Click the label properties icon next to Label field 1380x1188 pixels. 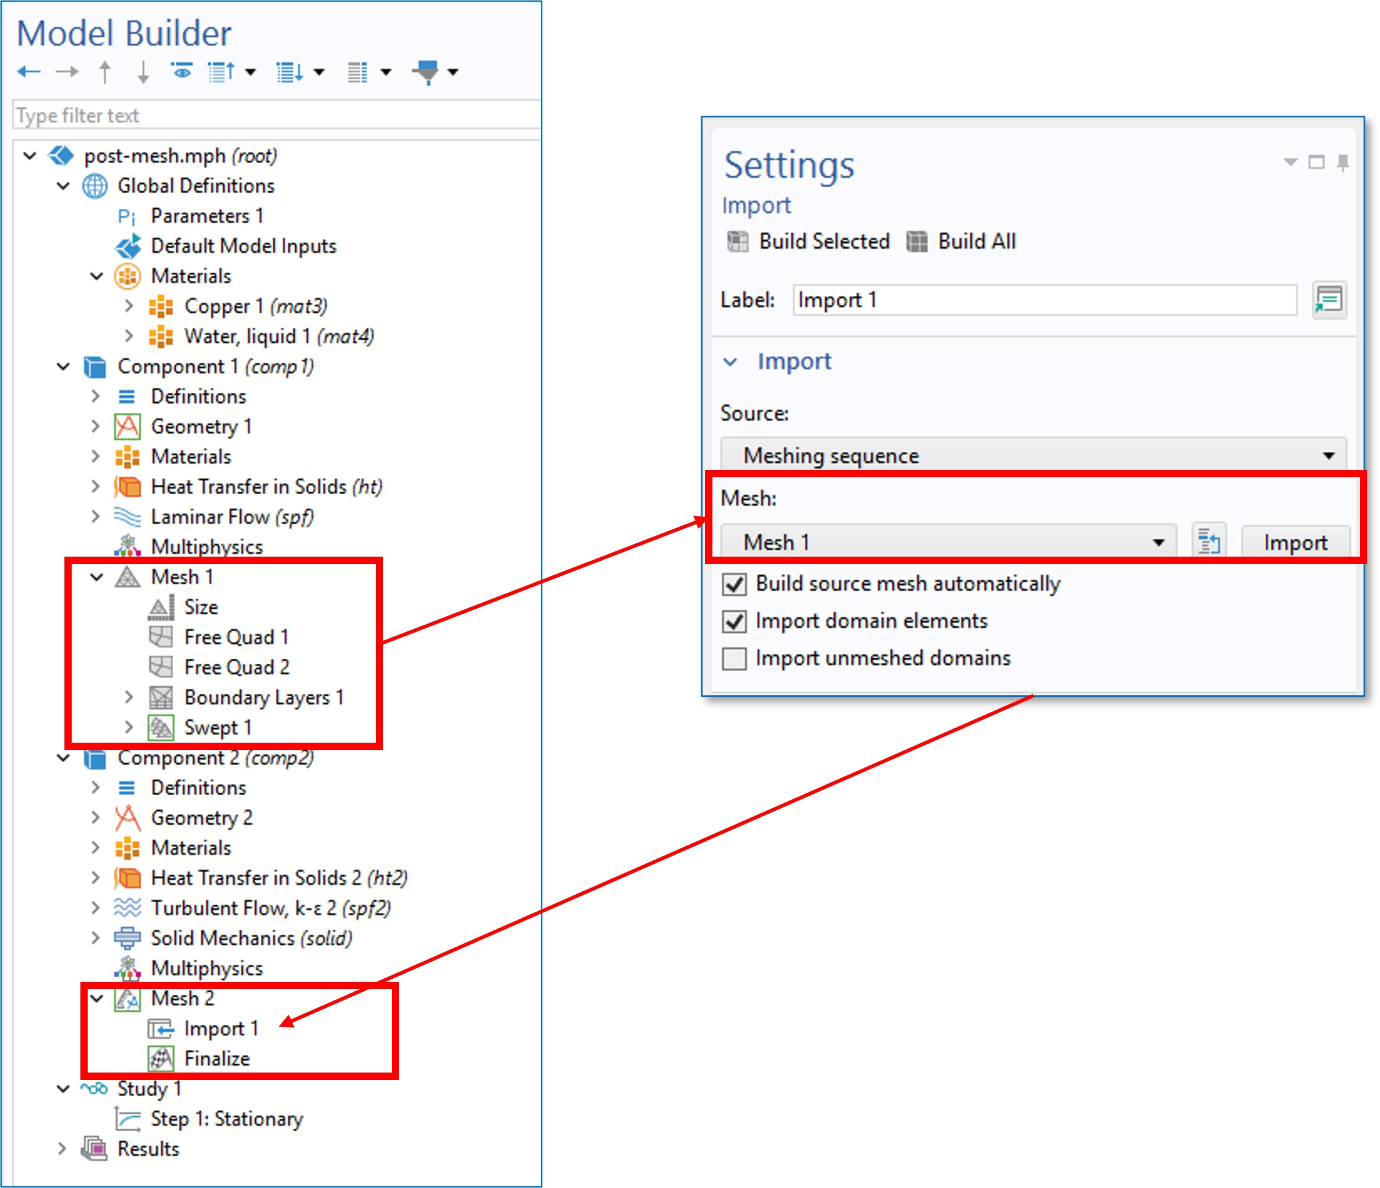click(x=1329, y=299)
